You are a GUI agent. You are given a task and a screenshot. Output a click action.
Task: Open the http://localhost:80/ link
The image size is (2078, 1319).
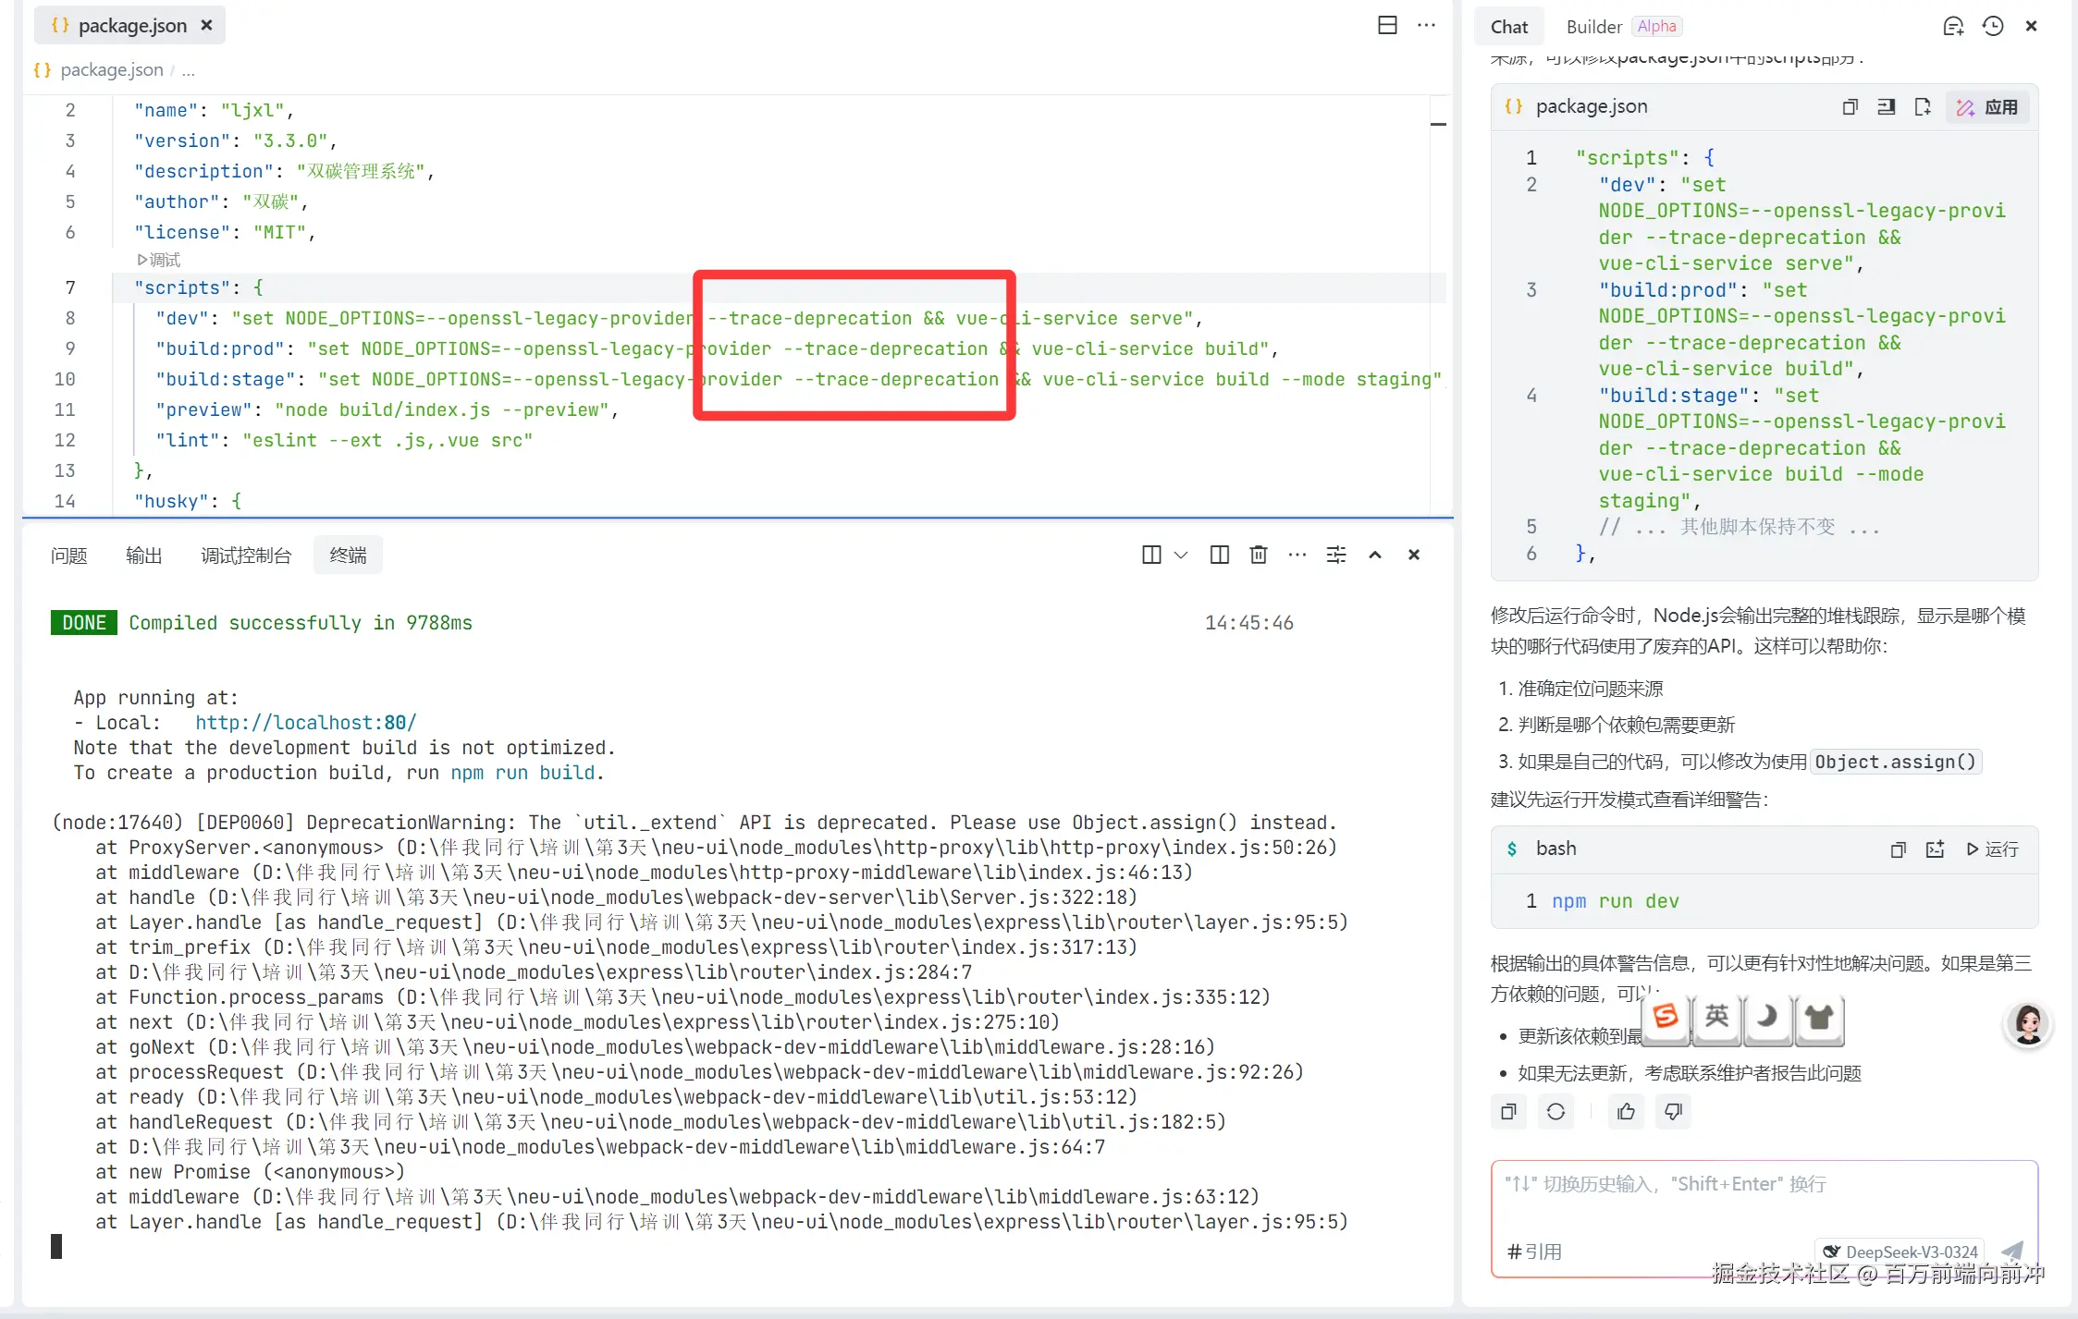(x=305, y=723)
